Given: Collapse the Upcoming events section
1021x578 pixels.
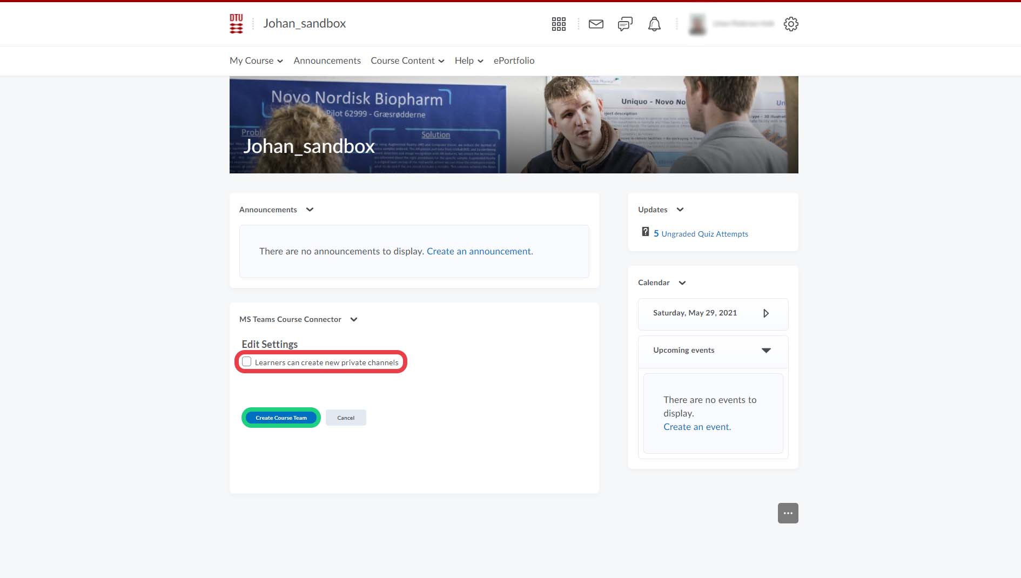Looking at the screenshot, I should coord(765,350).
